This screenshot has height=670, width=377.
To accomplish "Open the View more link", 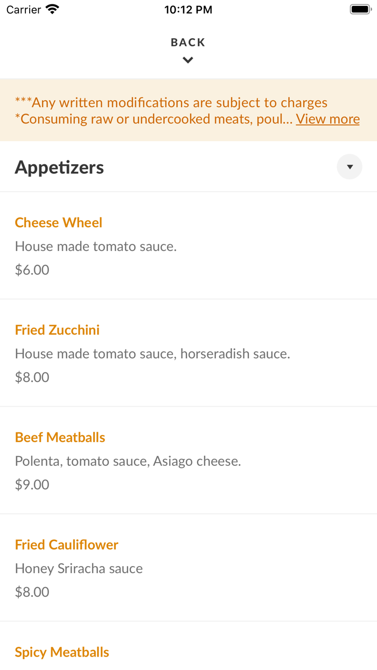I will click(327, 119).
